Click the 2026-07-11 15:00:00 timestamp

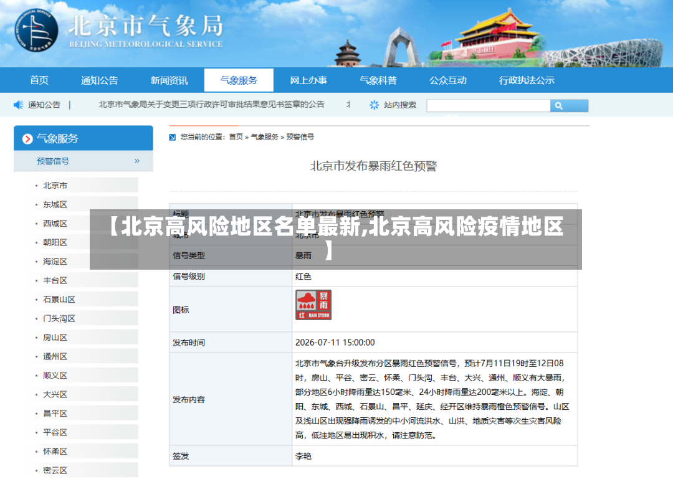click(335, 343)
